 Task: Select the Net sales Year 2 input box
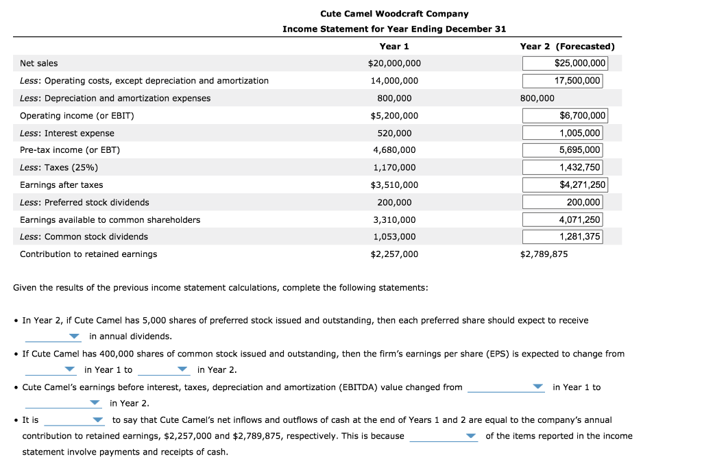(565, 62)
